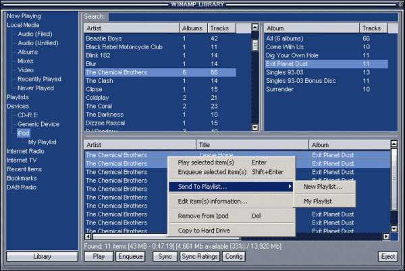The height and width of the screenshot is (271, 405).
Task: Choose Remove from Ipod option
Action: pyautogui.click(x=203, y=216)
